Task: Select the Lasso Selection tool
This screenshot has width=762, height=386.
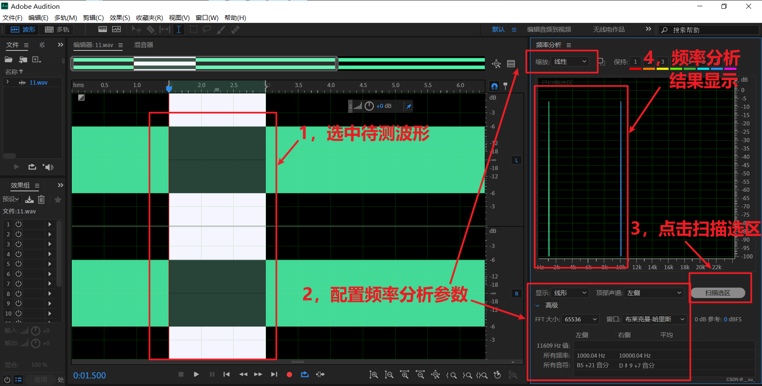Action: click(207, 30)
